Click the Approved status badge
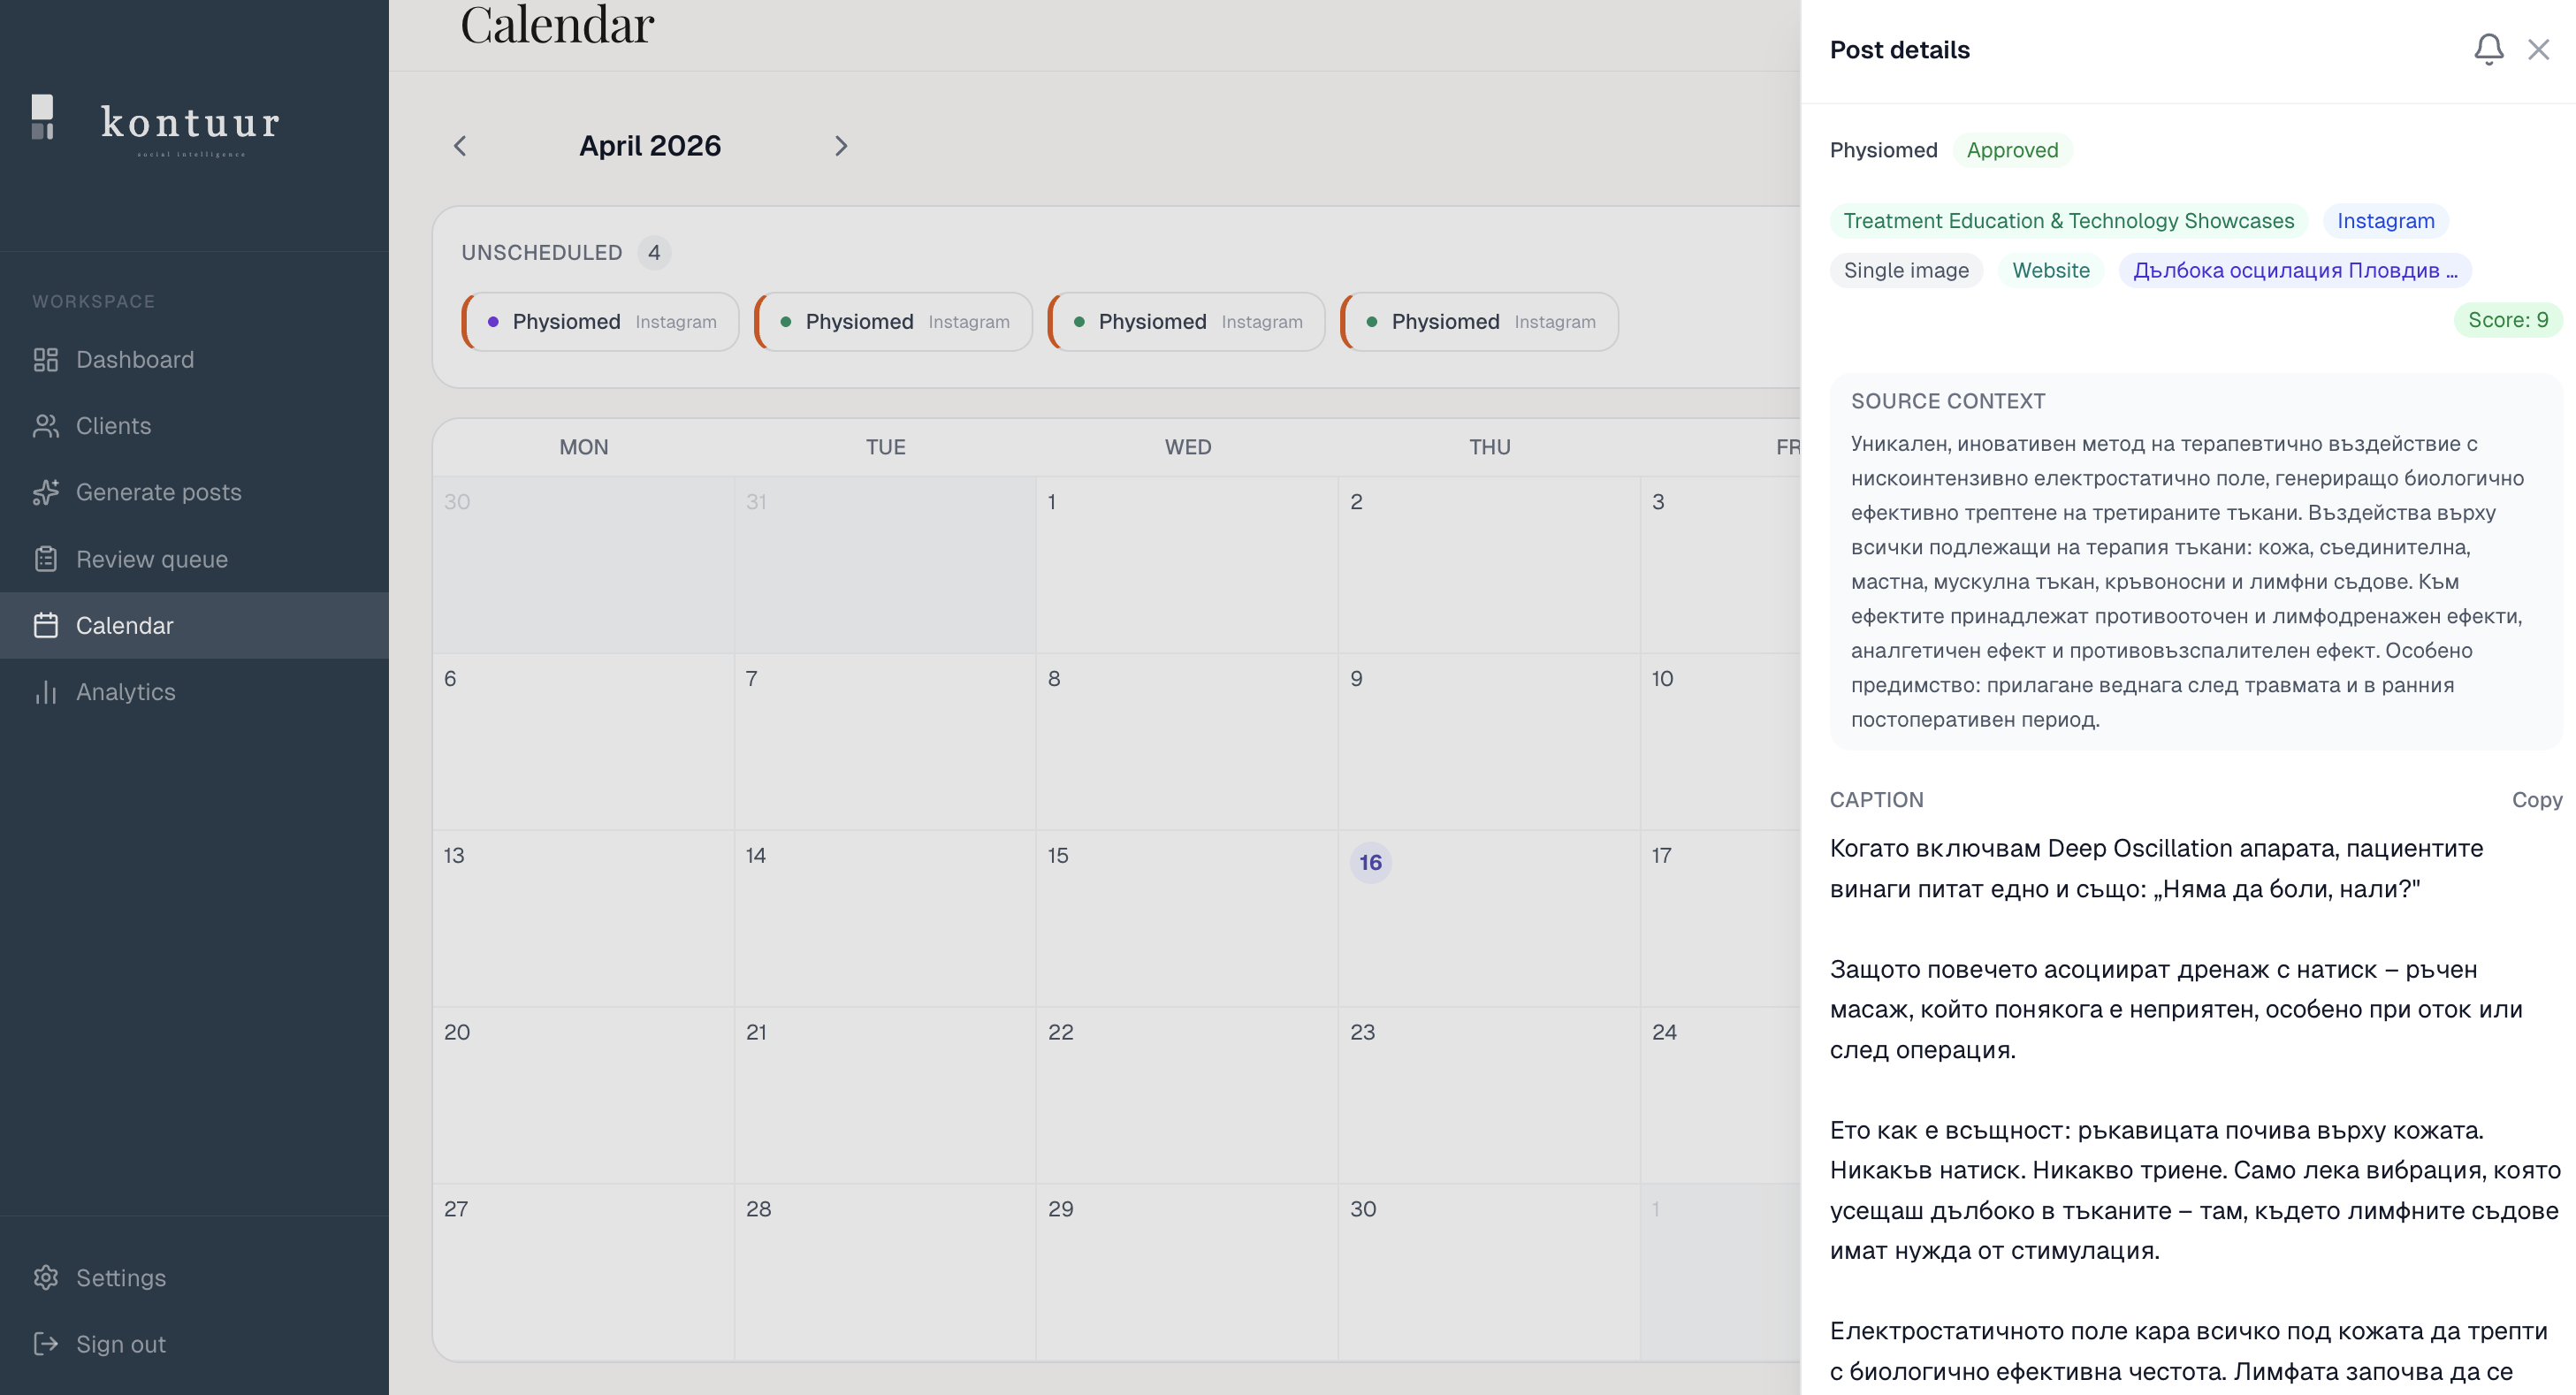2576x1395 pixels. click(2012, 150)
